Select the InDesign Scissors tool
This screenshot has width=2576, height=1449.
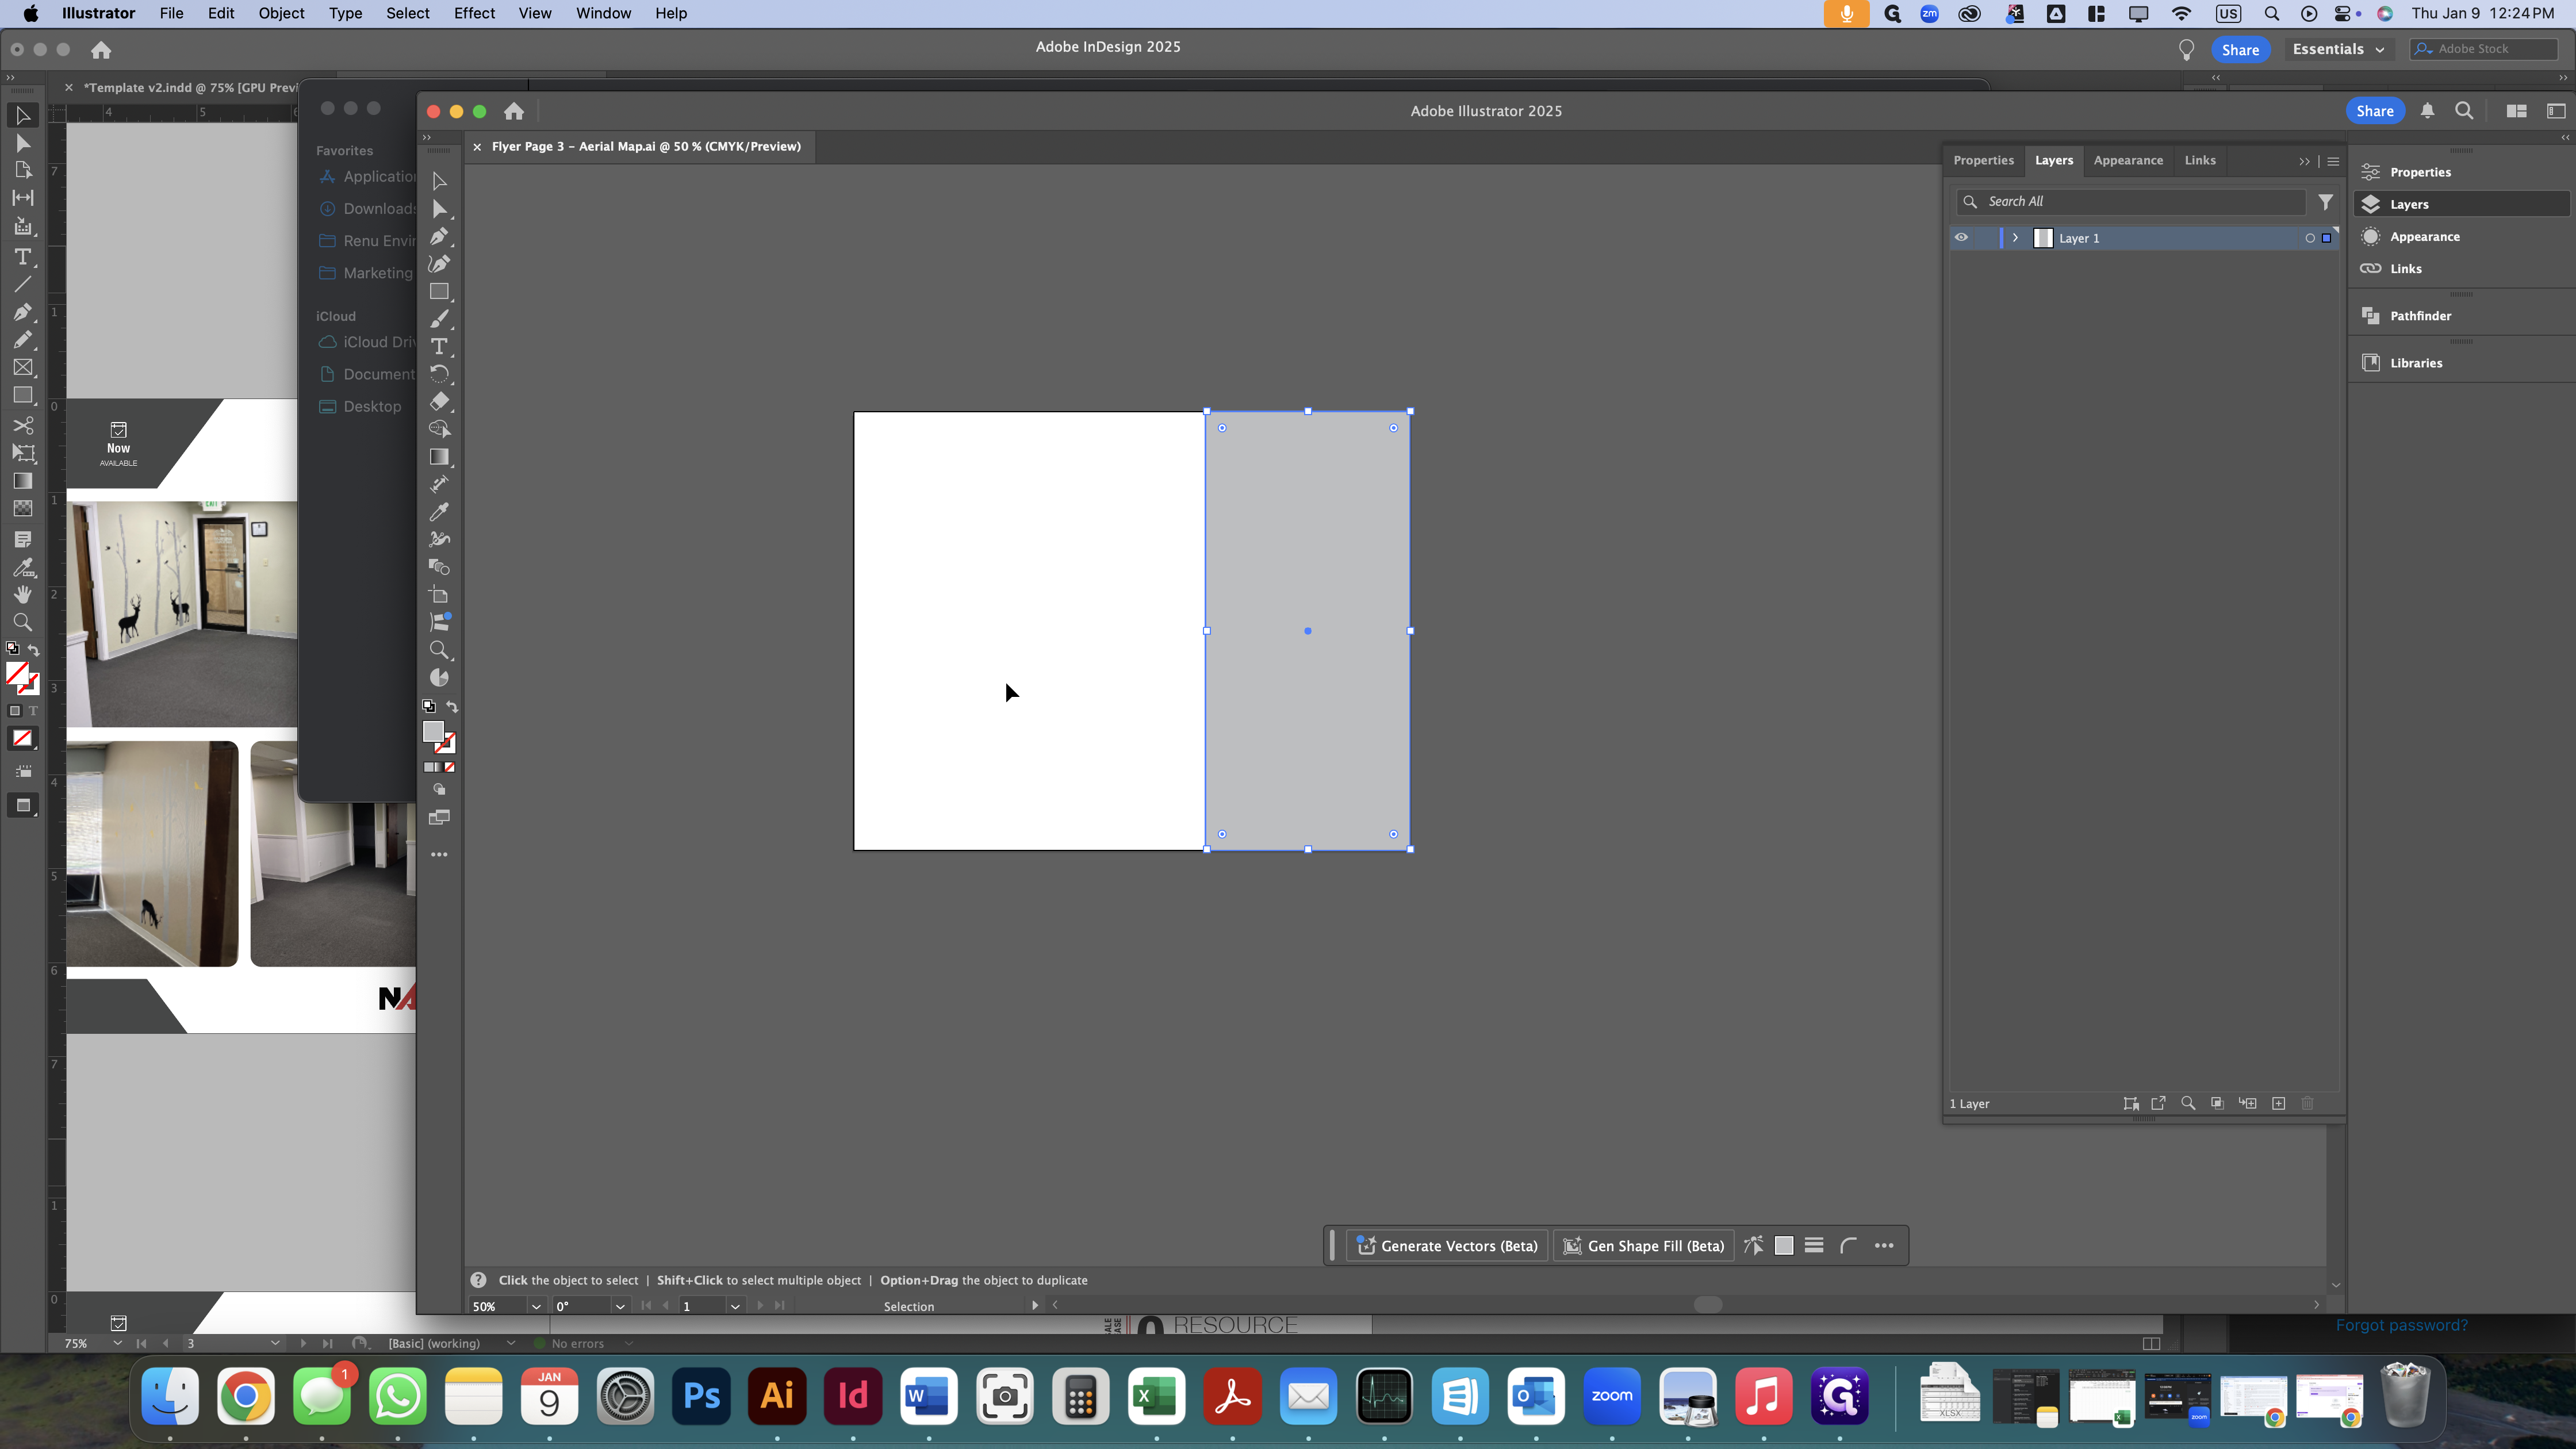click(x=23, y=425)
